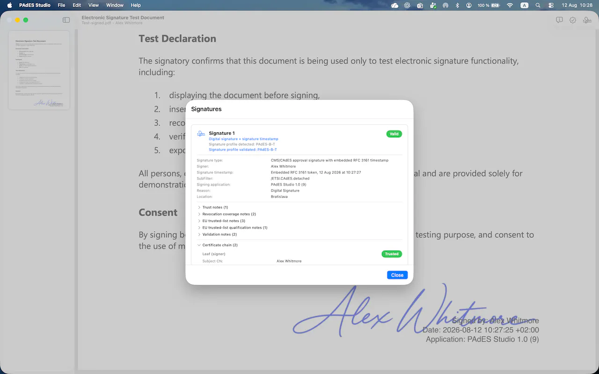Open the File menu
Image resolution: width=599 pixels, height=374 pixels.
[x=61, y=5]
